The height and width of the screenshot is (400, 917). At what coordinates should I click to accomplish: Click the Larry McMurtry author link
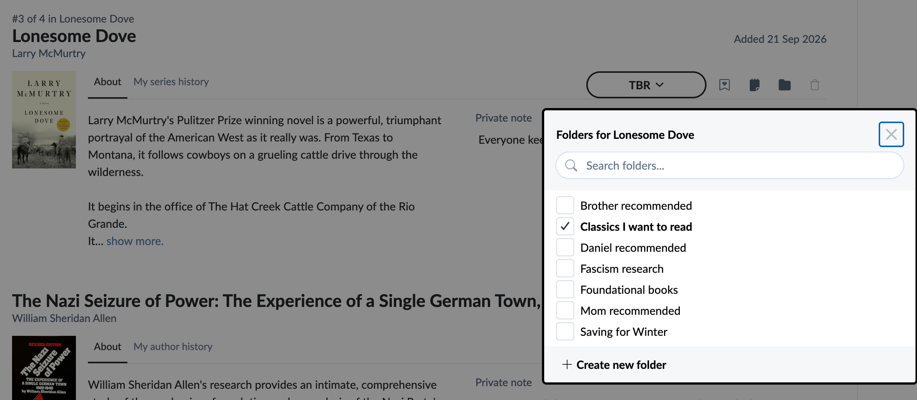49,53
